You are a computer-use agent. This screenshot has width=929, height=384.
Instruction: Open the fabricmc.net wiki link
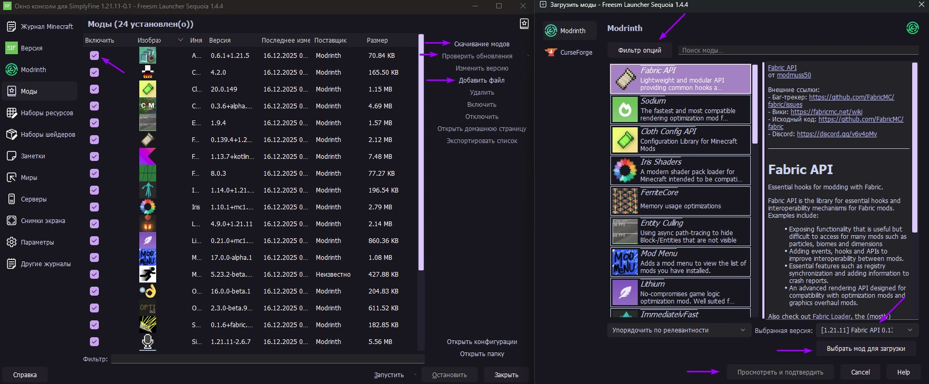826,112
